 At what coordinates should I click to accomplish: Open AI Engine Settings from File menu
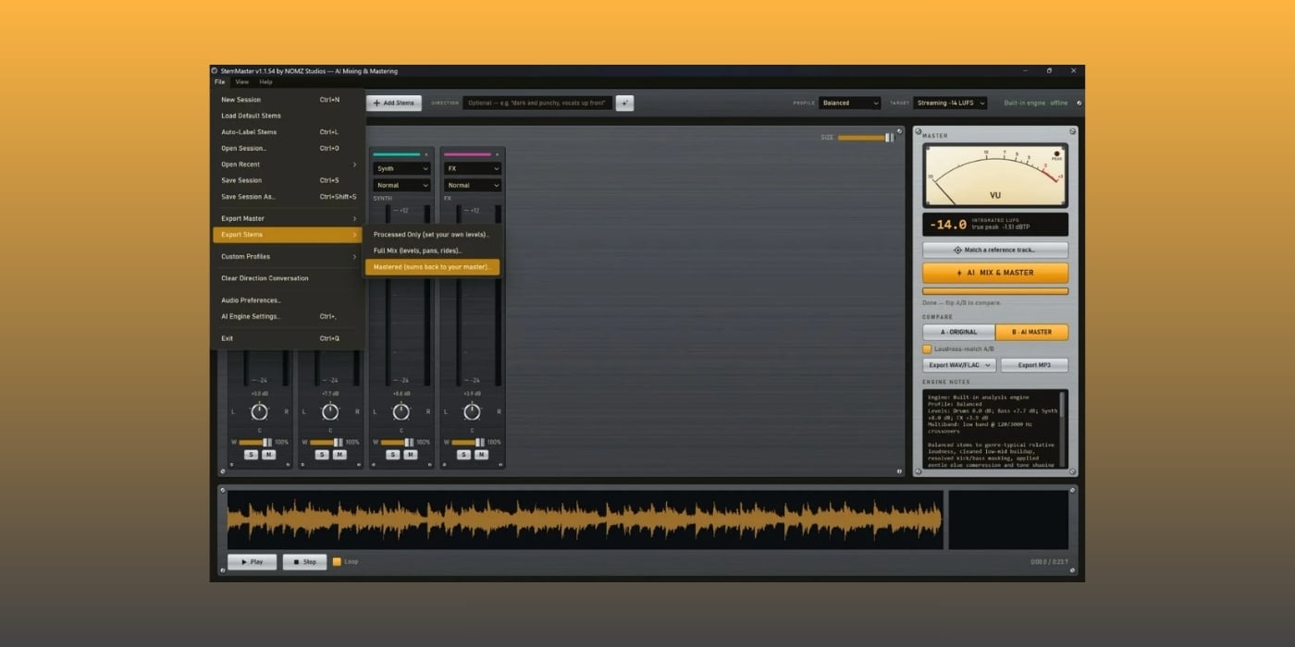289,316
